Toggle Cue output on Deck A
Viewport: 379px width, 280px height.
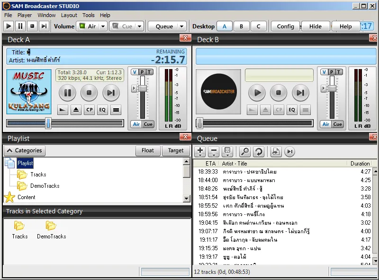tap(148, 124)
